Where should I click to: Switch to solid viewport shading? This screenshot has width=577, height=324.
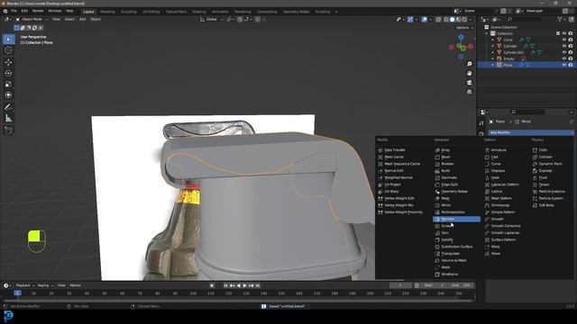453,19
